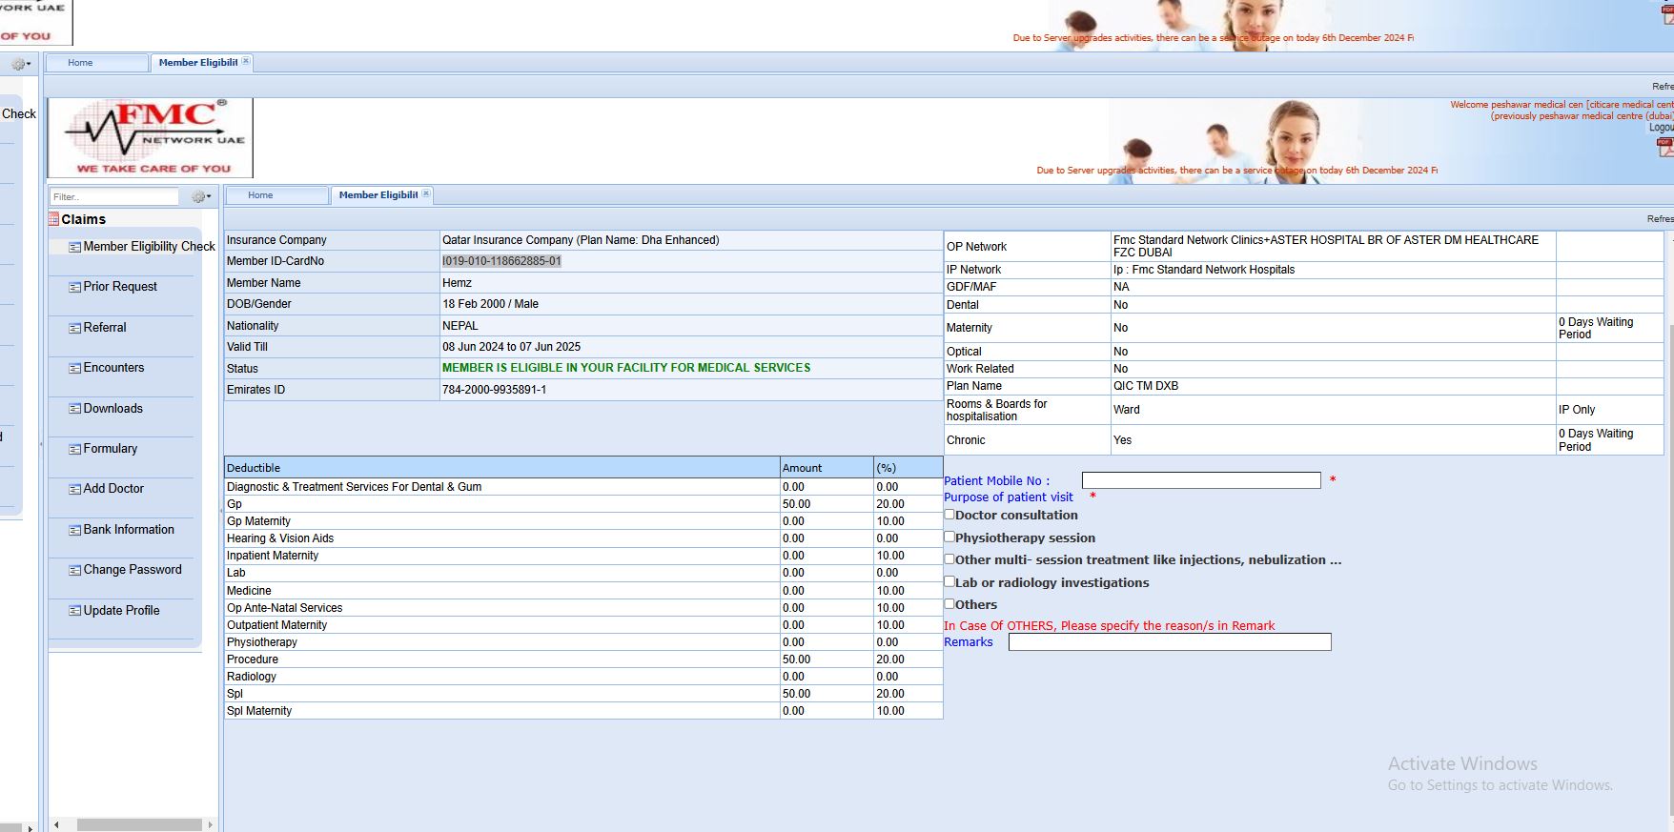Image resolution: width=1674 pixels, height=832 pixels.
Task: Click the Change Password link
Action: (x=132, y=570)
